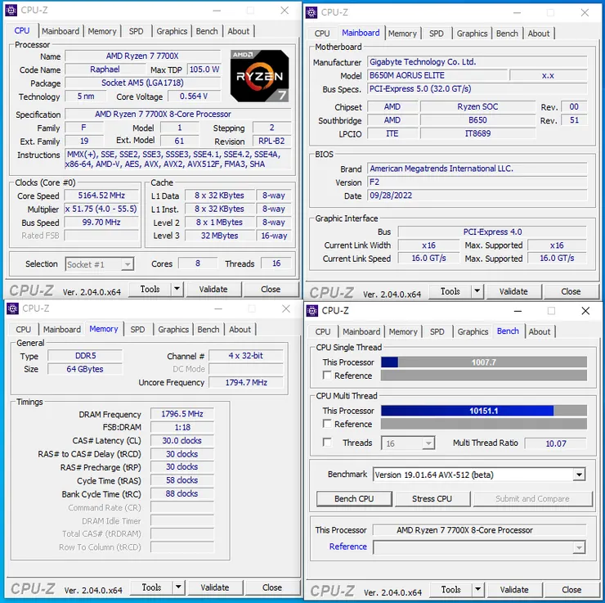Click the single thread Reference bar
Screen dimensions: 605x603
(x=484, y=376)
